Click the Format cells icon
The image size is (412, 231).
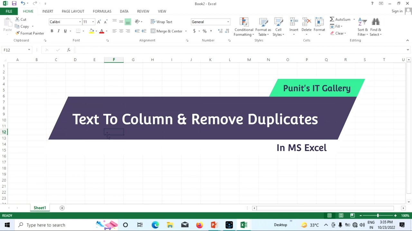click(x=319, y=22)
